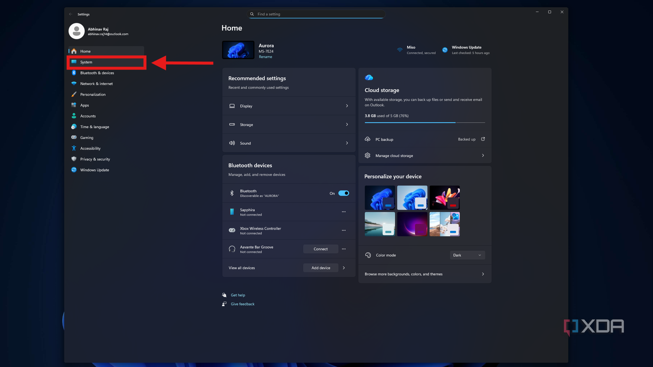Click the Rename link under Aurora
653x367 pixels.
point(265,57)
